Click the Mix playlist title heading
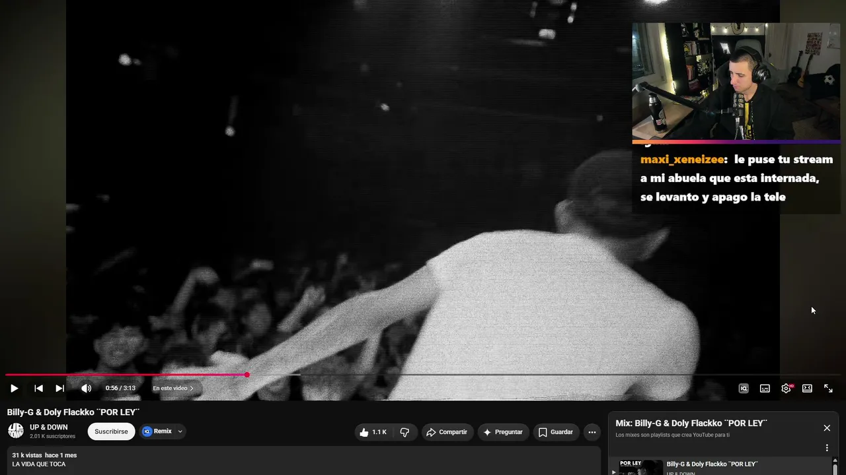Viewport: 846px width, 475px height. (x=691, y=424)
